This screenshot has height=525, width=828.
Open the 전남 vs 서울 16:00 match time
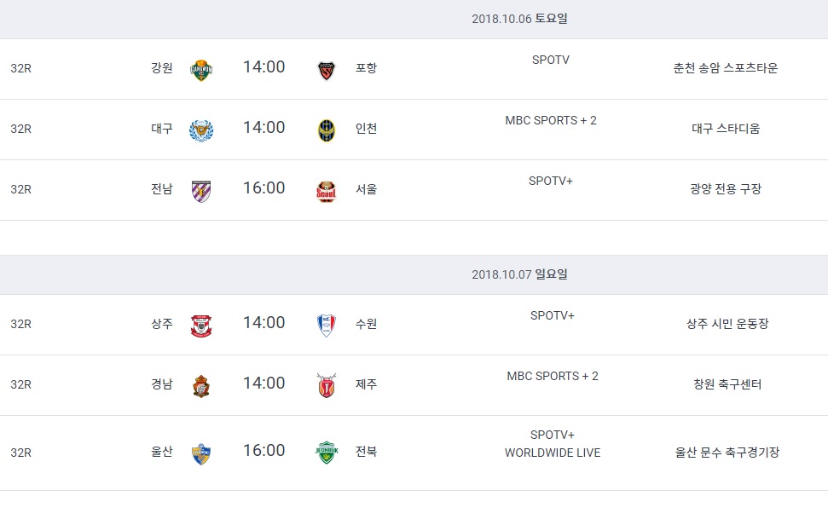click(264, 187)
